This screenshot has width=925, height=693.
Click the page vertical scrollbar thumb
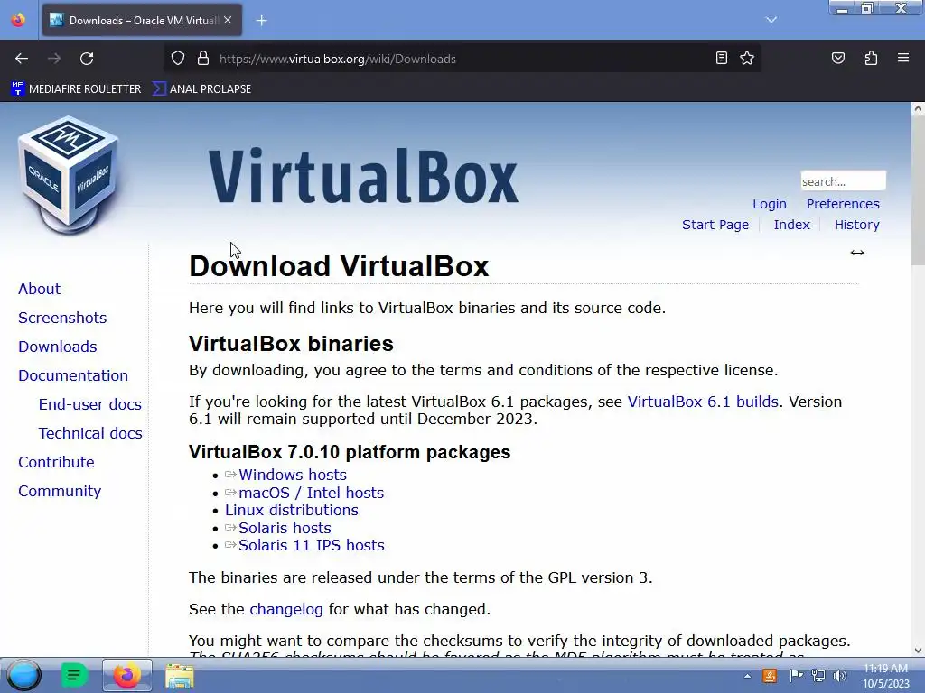tap(918, 189)
